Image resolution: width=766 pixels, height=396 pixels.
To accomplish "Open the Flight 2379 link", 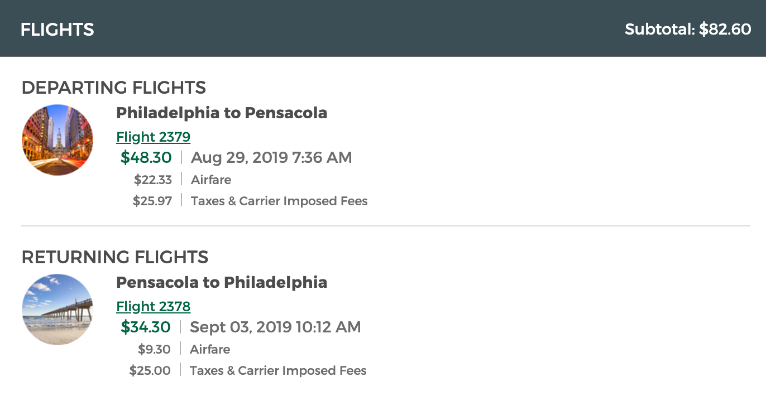I will 153,137.
